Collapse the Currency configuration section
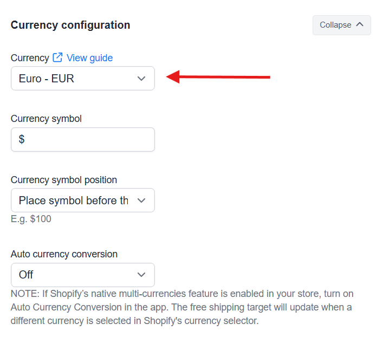The width and height of the screenshot is (383, 356). point(341,25)
